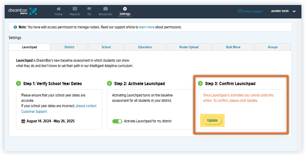The image size is (305, 155).
Task: Open the Resources briefcase icon
Action: [106, 9]
